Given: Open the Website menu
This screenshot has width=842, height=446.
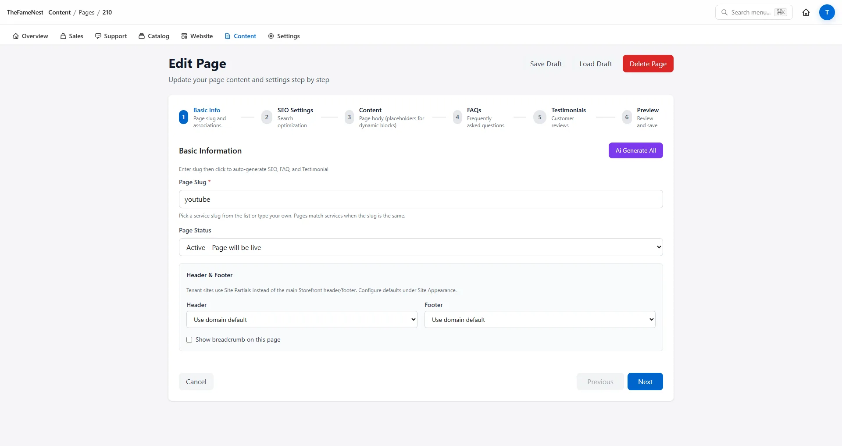Looking at the screenshot, I should (x=197, y=36).
